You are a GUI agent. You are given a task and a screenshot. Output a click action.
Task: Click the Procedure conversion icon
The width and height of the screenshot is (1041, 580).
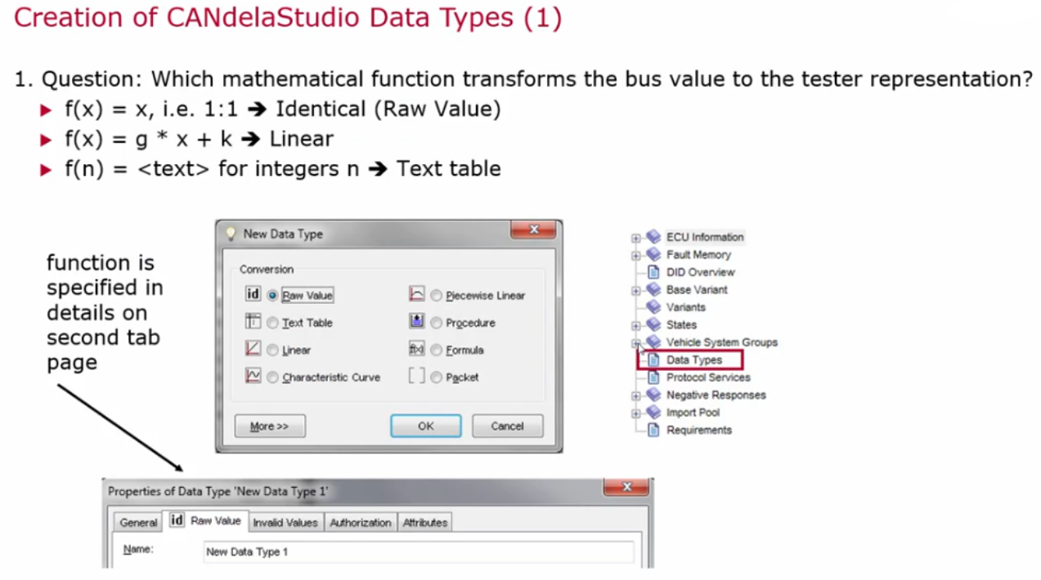(416, 322)
